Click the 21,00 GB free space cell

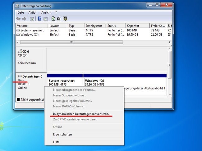click(x=157, y=35)
